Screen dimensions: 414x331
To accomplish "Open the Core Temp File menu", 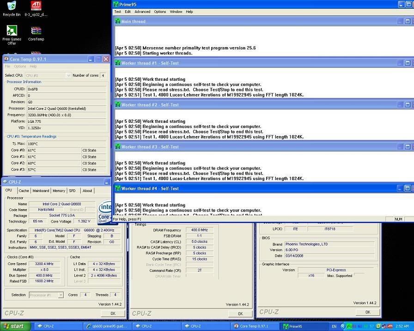I will click(x=7, y=66).
